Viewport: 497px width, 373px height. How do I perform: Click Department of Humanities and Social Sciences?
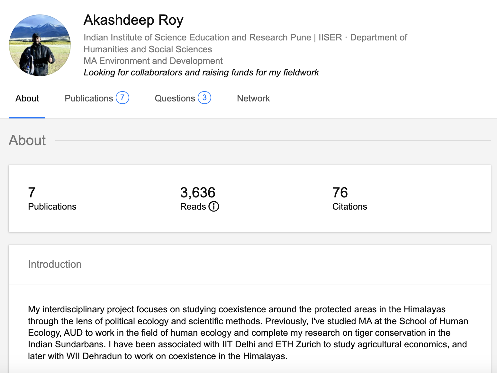[245, 43]
